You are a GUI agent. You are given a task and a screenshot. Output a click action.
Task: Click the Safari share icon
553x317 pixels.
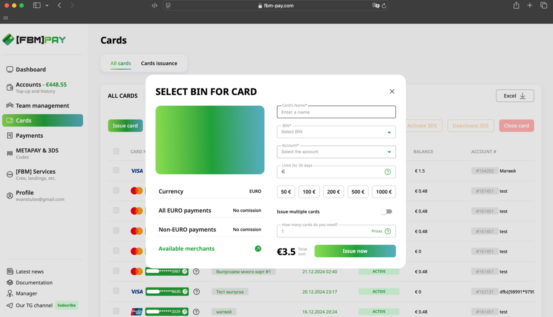point(516,6)
